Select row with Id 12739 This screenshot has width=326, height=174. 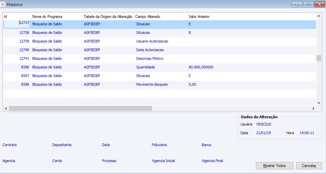coord(160,41)
